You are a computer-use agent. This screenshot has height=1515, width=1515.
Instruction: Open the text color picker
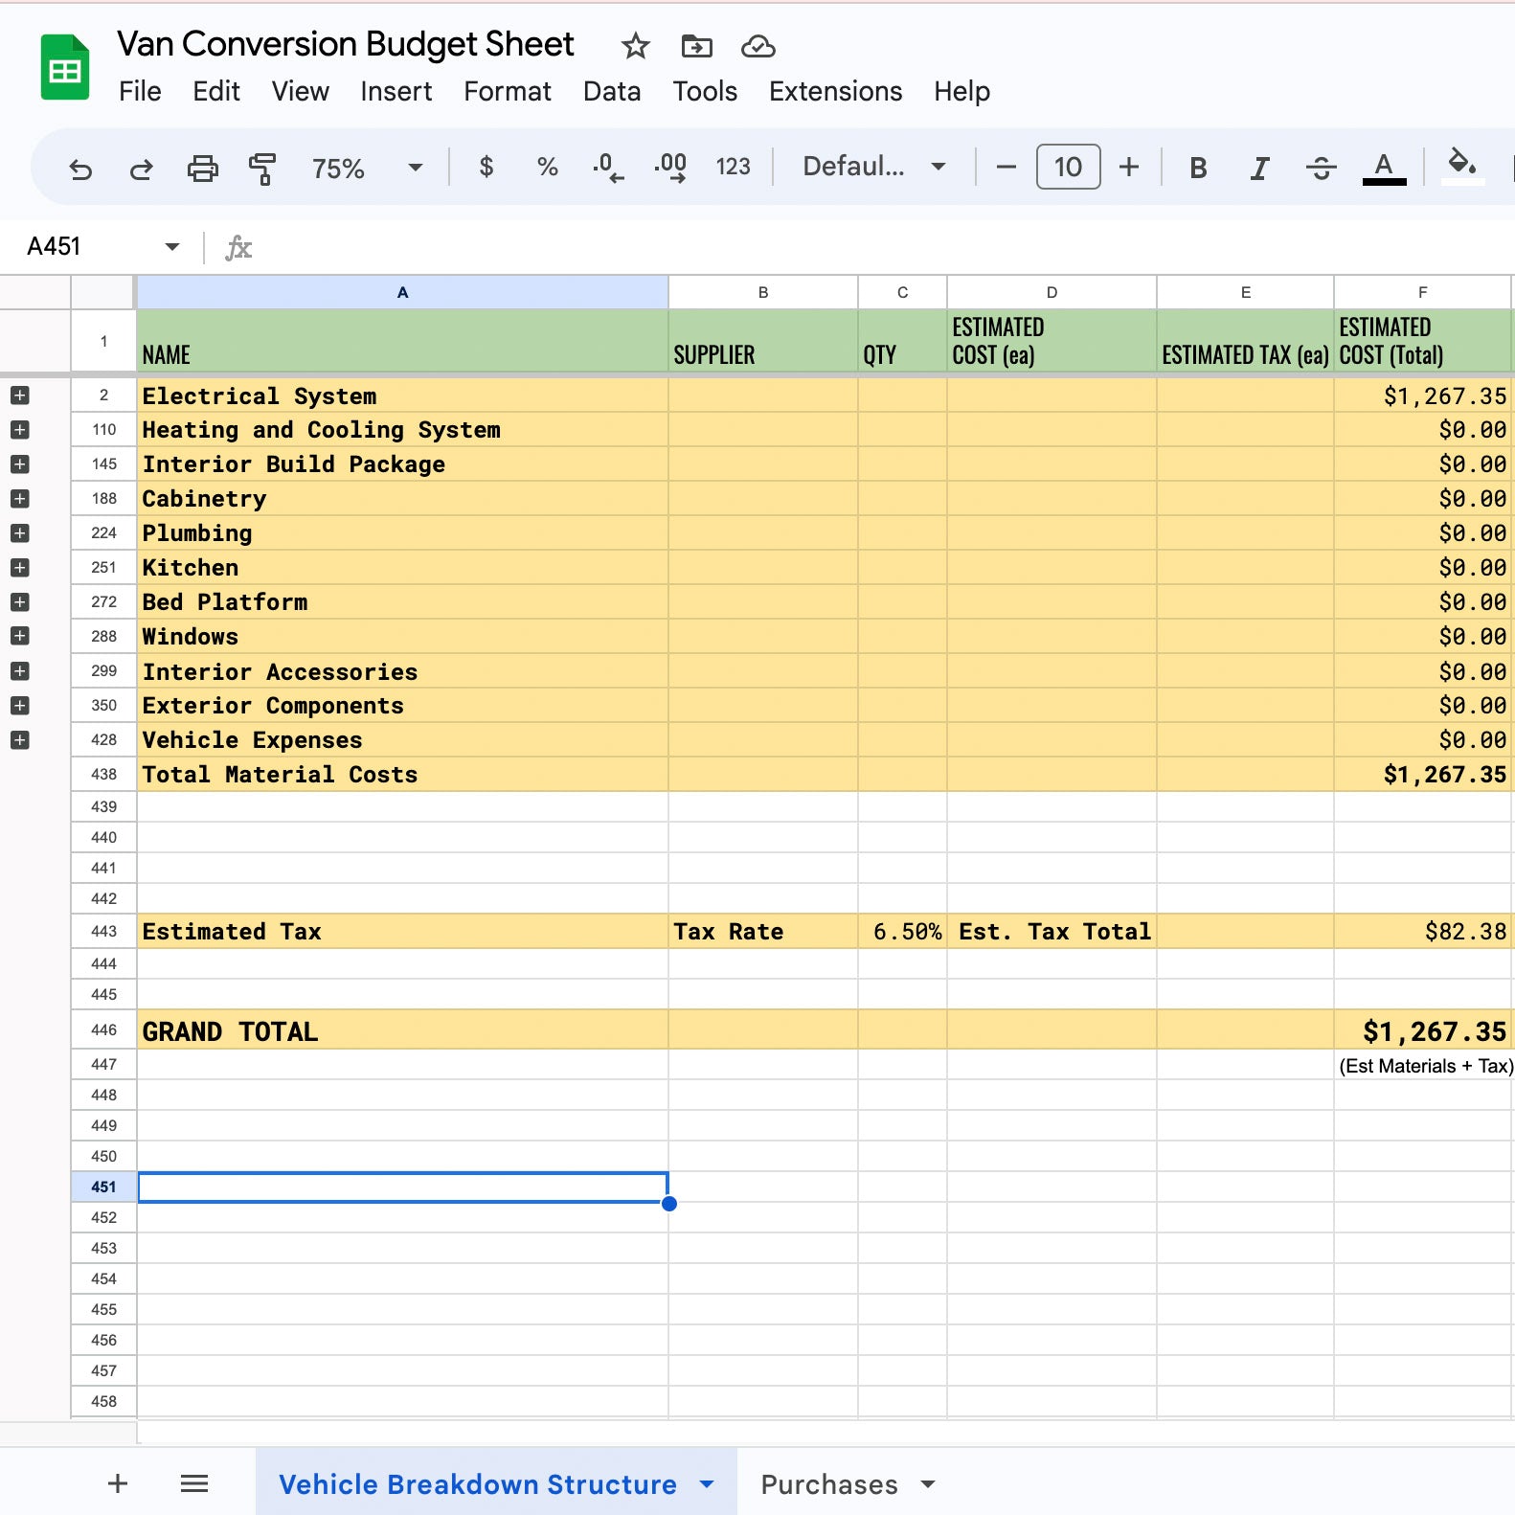(1384, 169)
